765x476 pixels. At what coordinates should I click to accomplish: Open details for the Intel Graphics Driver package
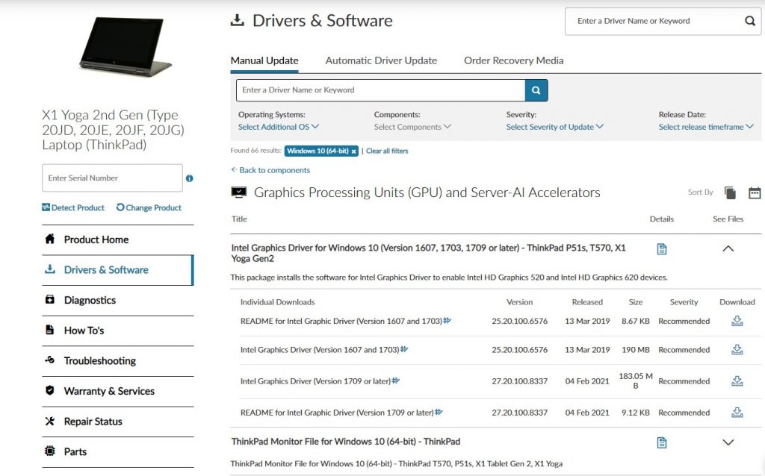(661, 248)
